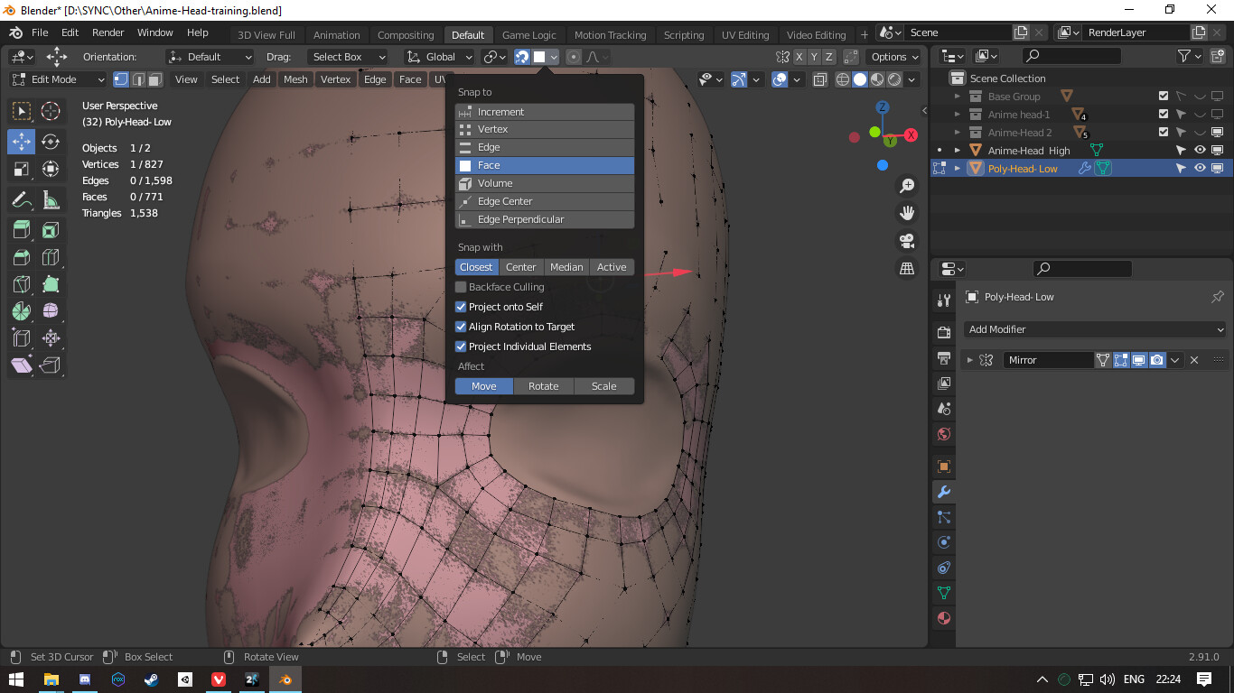
Task: Switch to the Scripting workspace tab
Action: coord(684,34)
